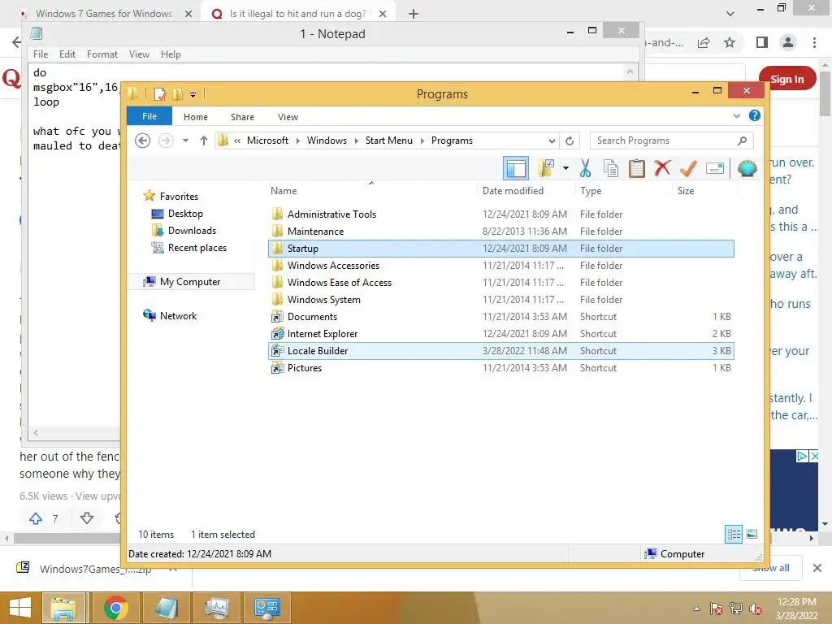The width and height of the screenshot is (832, 624).
Task: Click the red X Delete icon
Action: [x=662, y=168]
